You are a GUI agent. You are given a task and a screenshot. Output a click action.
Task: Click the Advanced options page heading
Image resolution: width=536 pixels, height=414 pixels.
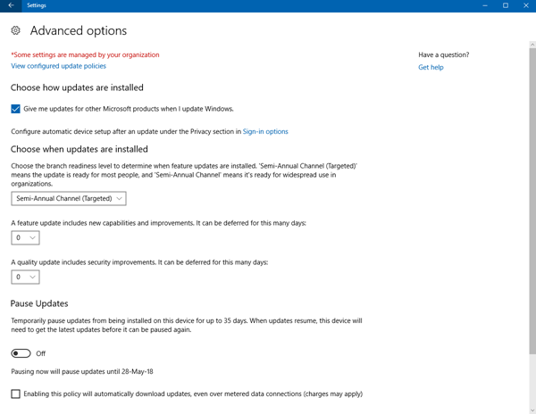click(79, 31)
